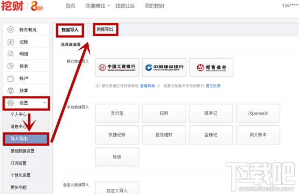This screenshot has width=299, height=194.
Task: Expand the 我要赚钱 dropdown arrow
Action: click(x=109, y=6)
